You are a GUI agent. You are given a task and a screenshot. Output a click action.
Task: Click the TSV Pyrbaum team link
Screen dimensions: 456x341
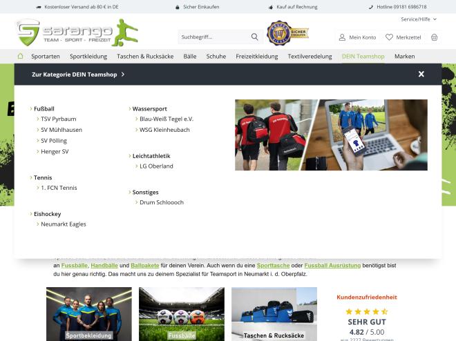pyautogui.click(x=59, y=119)
